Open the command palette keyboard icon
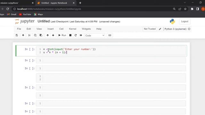Viewport: 205px width, 115px height. pos(110,35)
